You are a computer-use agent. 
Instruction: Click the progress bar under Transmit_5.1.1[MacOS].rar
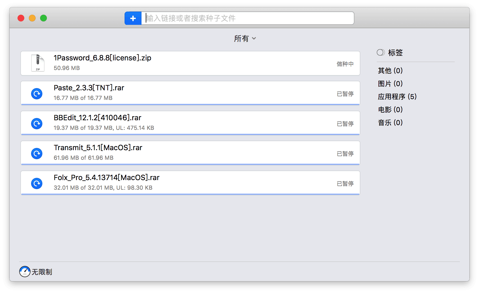pyautogui.click(x=190, y=164)
